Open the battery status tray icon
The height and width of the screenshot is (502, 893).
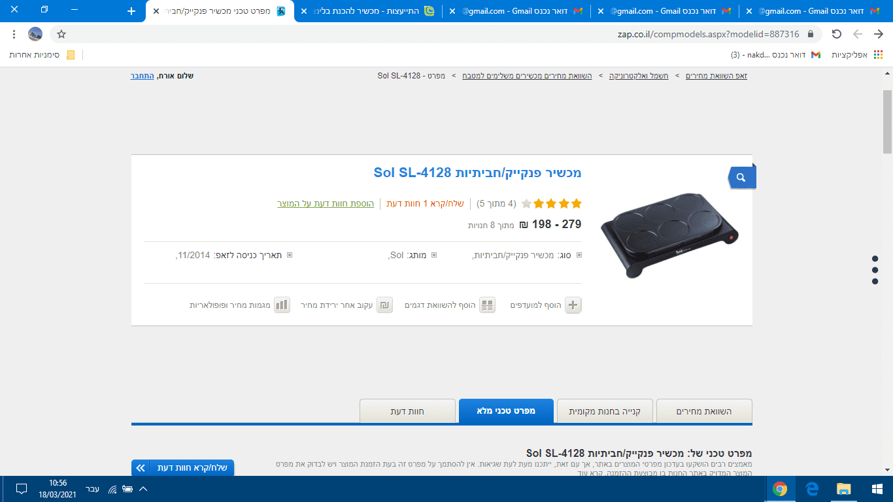click(x=127, y=489)
